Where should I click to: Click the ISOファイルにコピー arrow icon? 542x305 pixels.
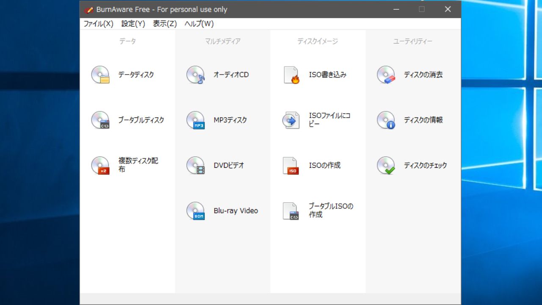click(291, 120)
